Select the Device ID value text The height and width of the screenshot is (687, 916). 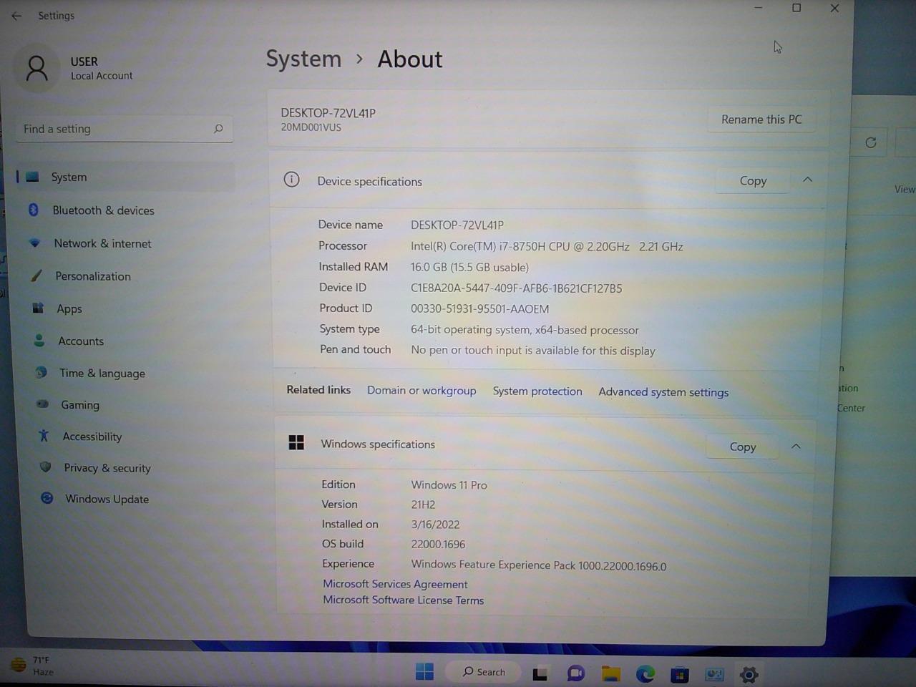[516, 288]
